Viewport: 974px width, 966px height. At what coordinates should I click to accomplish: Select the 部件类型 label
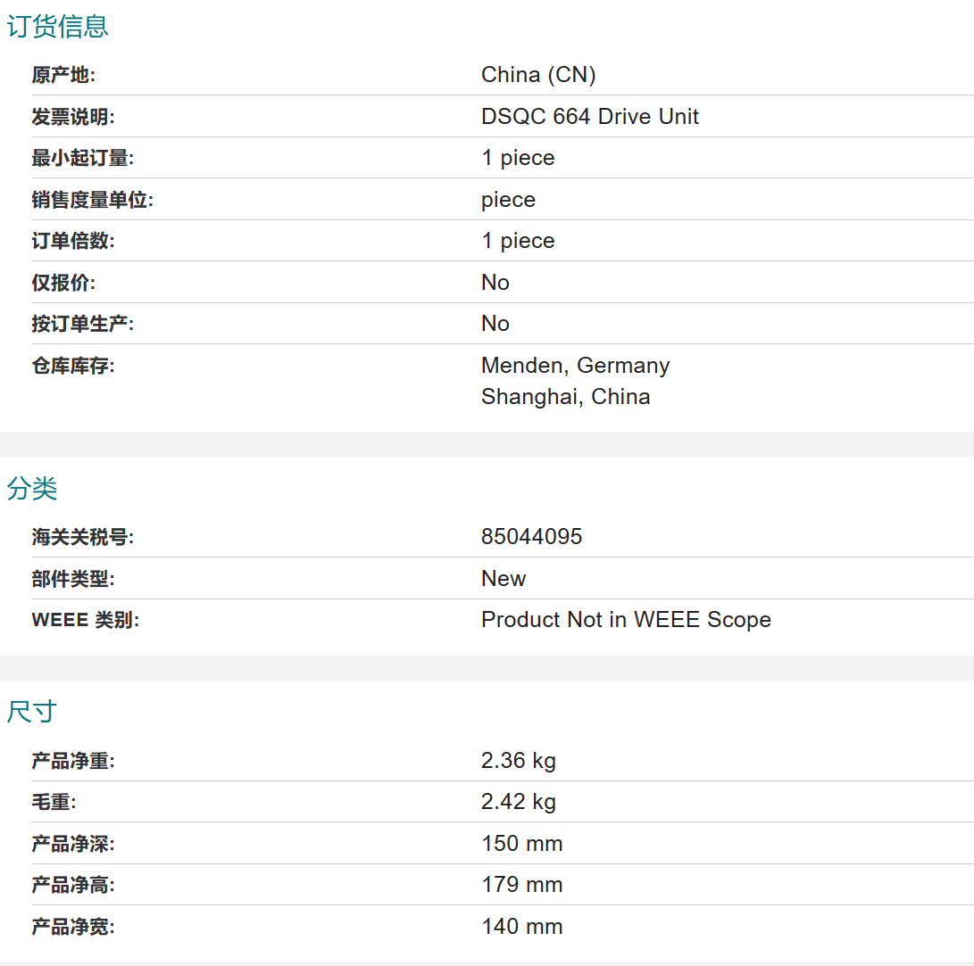(73, 579)
